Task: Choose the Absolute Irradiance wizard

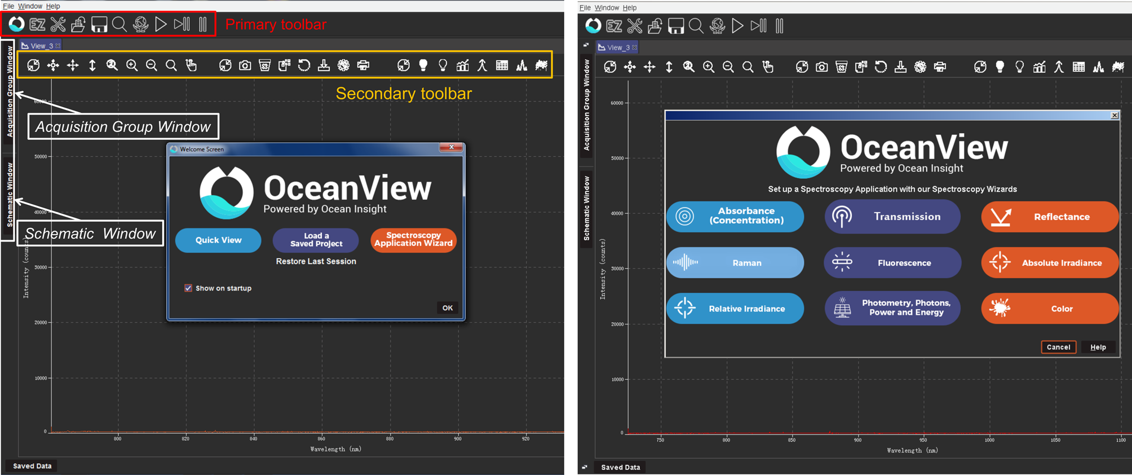Action: (1050, 262)
